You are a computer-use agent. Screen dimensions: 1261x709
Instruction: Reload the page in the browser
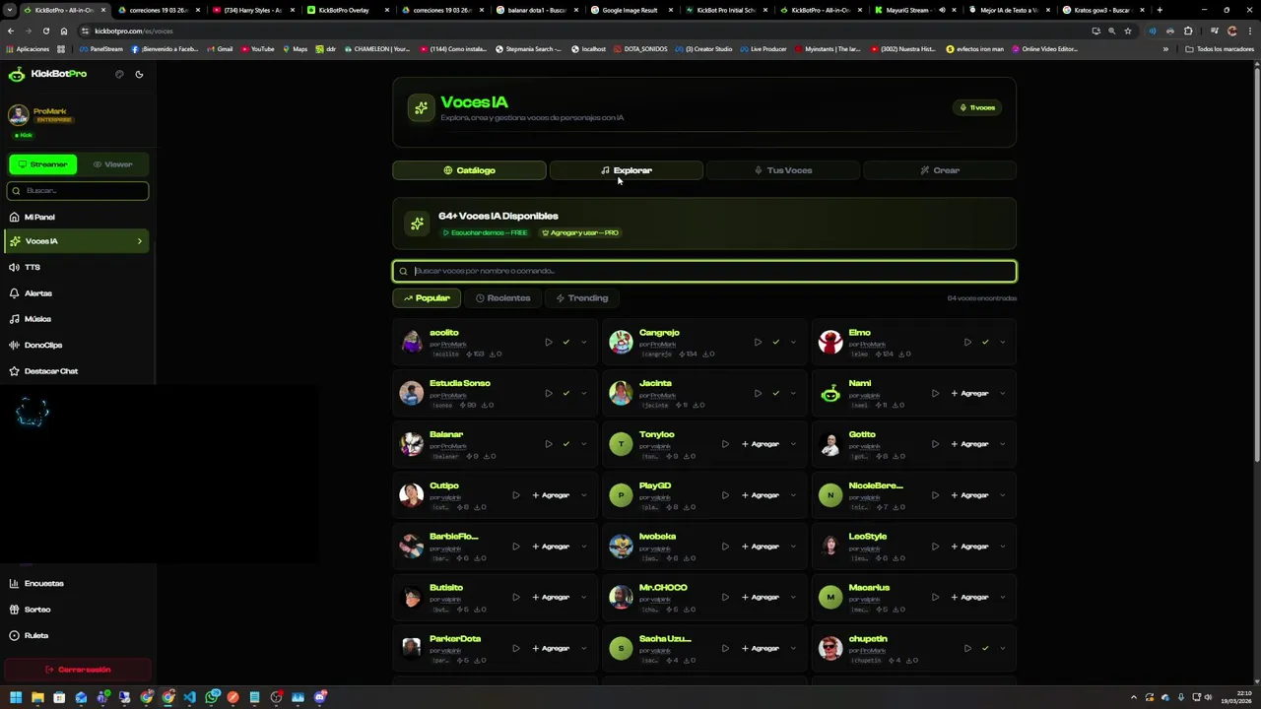click(x=45, y=31)
